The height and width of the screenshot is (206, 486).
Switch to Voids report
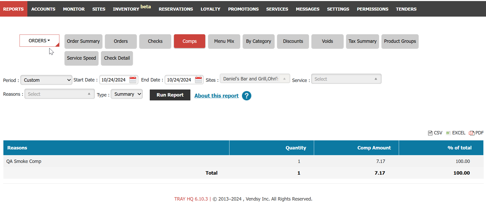point(327,41)
